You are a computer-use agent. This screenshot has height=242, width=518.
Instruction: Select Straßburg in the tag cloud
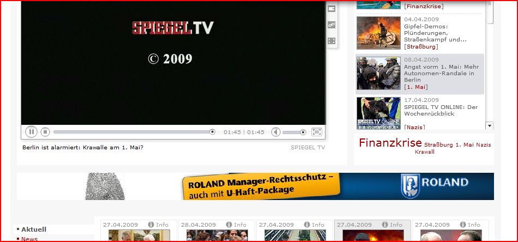point(438,145)
